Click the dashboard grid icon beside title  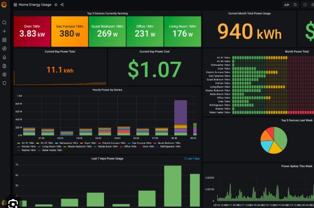15,5
